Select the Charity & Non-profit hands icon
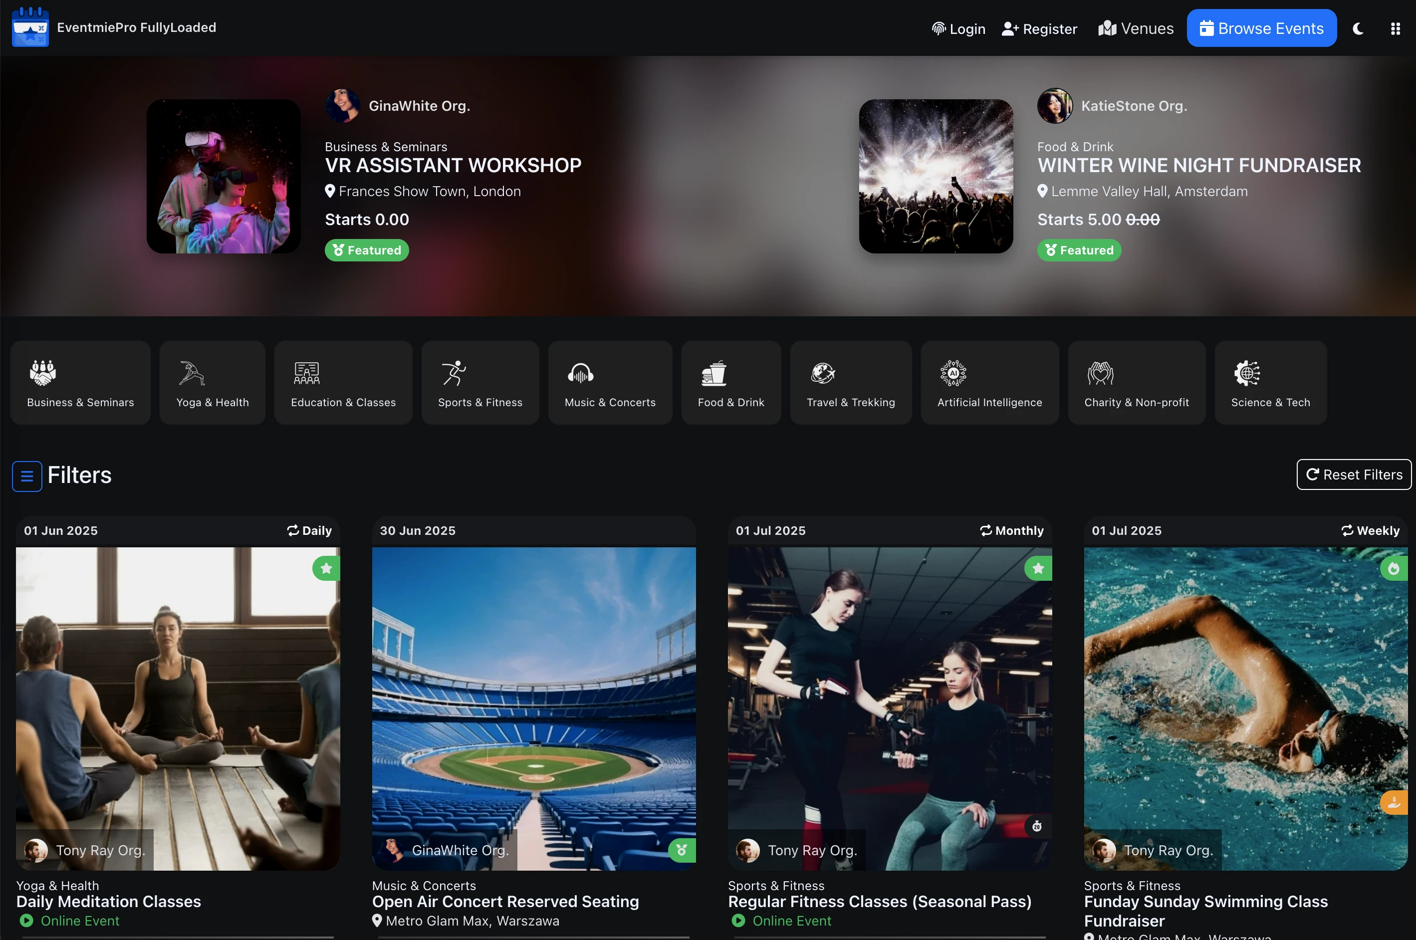 point(1100,373)
